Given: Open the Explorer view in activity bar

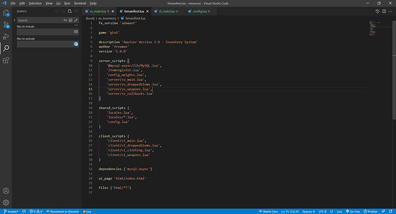Looking at the screenshot, I should (x=6, y=13).
